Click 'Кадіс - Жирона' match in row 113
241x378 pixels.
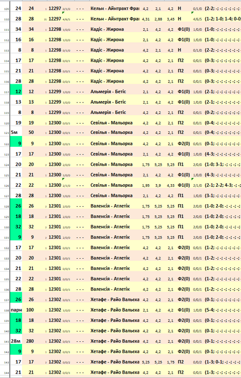(x=107, y=50)
